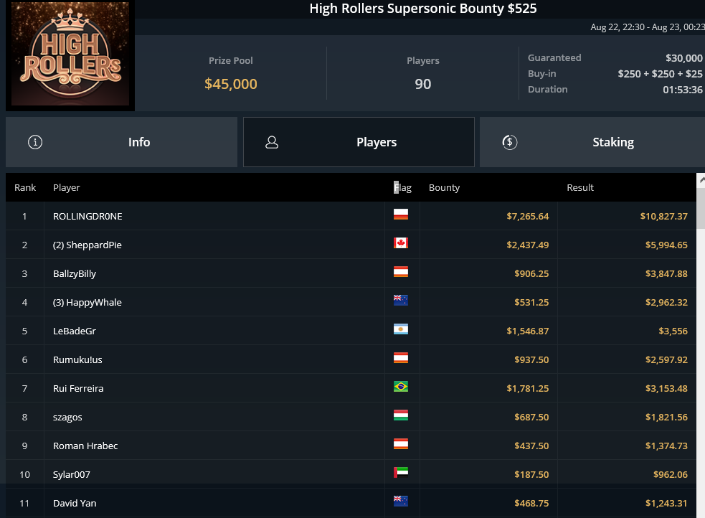Click the Staking tab dollar icon
Viewport: 705px width, 518px height.
[509, 142]
